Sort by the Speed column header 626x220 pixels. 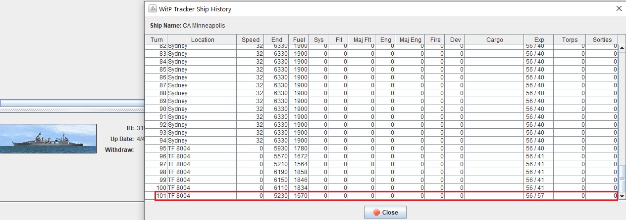pos(251,40)
